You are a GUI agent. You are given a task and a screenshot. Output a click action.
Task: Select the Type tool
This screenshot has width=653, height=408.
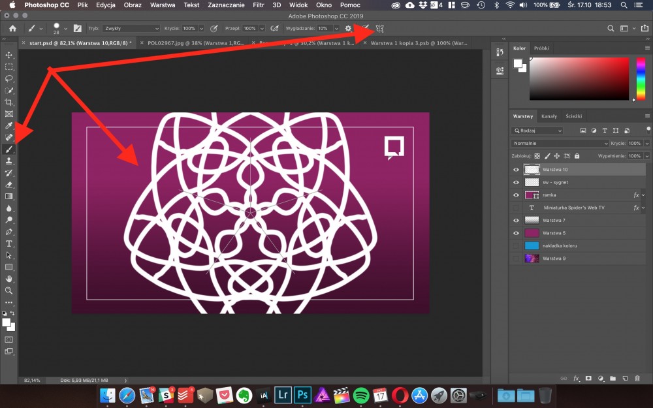[x=8, y=243]
